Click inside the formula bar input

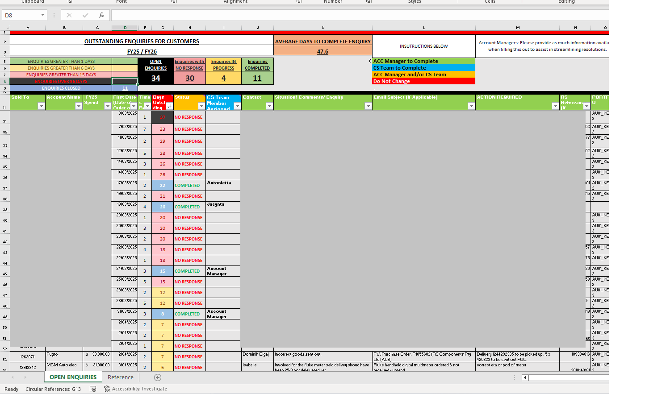click(x=360, y=15)
